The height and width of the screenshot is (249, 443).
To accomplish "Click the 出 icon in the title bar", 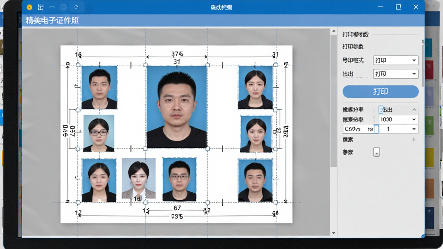I will pyautogui.click(x=41, y=7).
